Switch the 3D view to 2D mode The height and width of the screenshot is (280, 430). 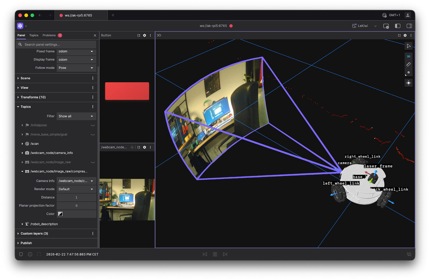tap(408, 56)
